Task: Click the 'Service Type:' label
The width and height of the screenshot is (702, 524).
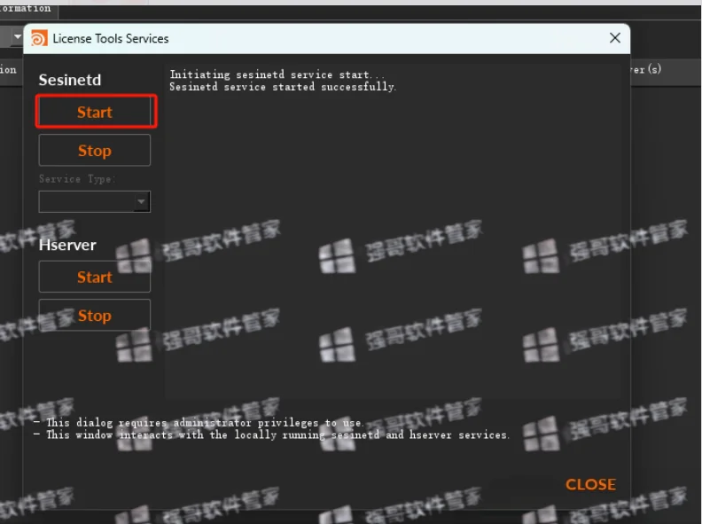Action: 77,179
